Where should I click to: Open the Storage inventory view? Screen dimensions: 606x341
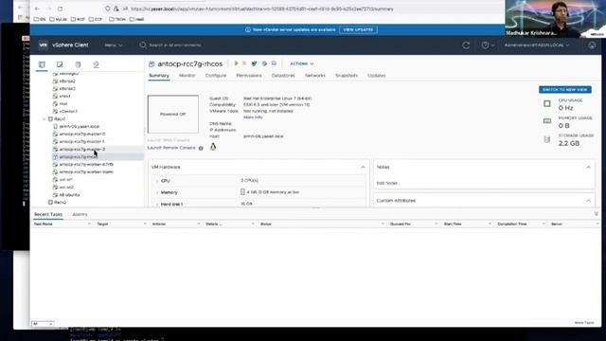click(x=78, y=64)
